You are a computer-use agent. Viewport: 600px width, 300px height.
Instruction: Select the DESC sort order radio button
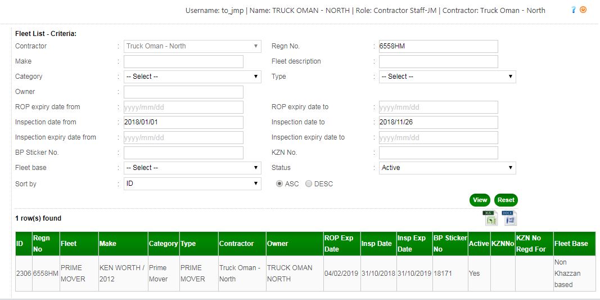point(309,184)
